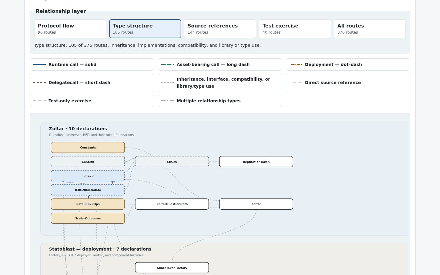The width and height of the screenshot is (440, 275).
Task: Select the IERC20Metadata node
Action: click(88, 190)
